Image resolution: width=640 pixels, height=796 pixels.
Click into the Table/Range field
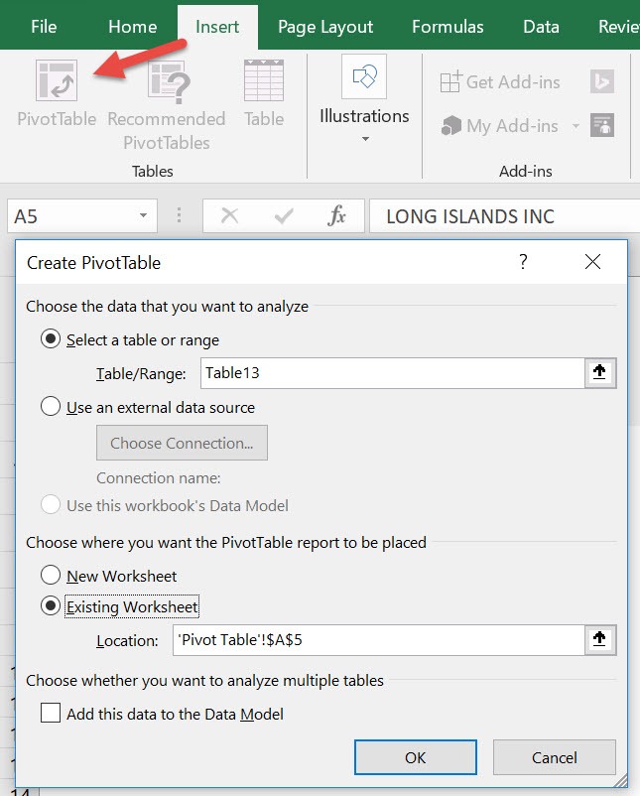click(392, 373)
